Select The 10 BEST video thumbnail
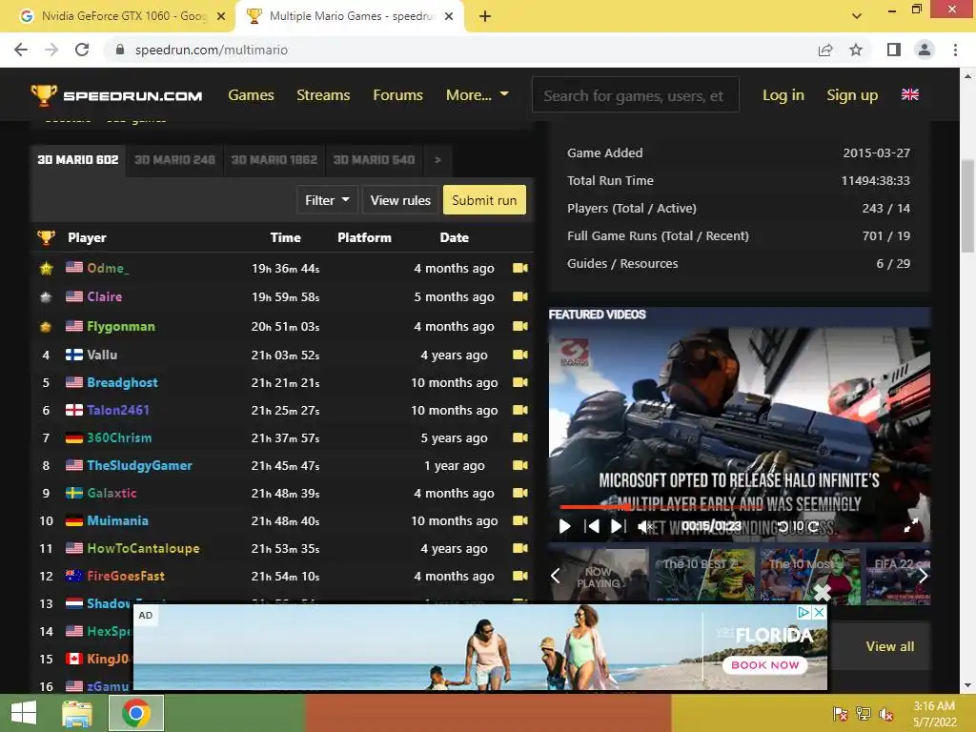Screen dimensions: 976x732 tap(703, 576)
